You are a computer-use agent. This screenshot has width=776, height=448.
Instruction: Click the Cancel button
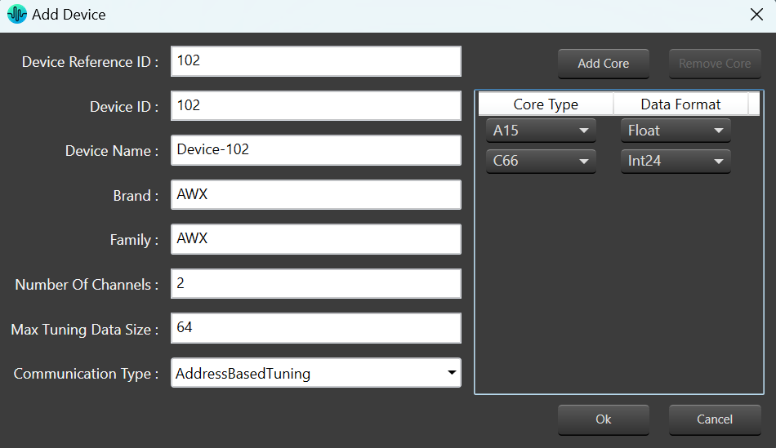[x=715, y=419]
